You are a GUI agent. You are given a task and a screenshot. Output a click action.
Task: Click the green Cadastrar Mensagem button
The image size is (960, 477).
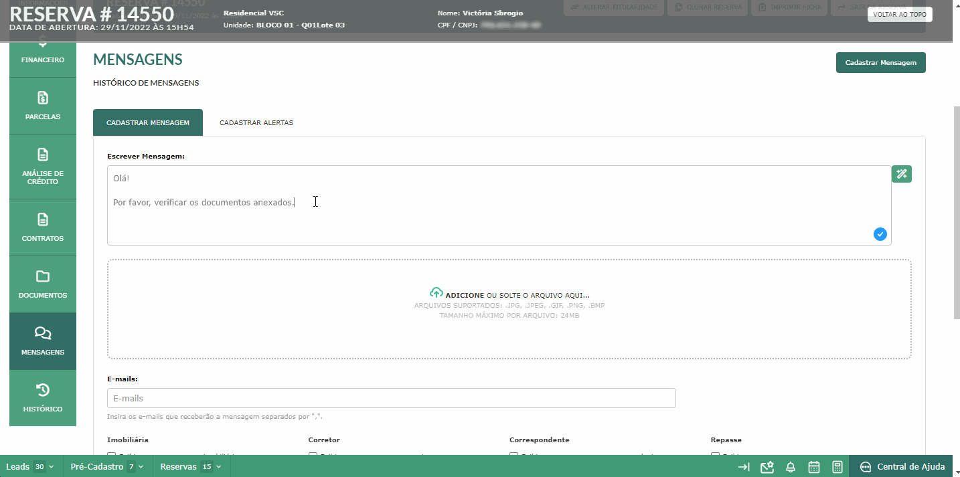point(880,62)
